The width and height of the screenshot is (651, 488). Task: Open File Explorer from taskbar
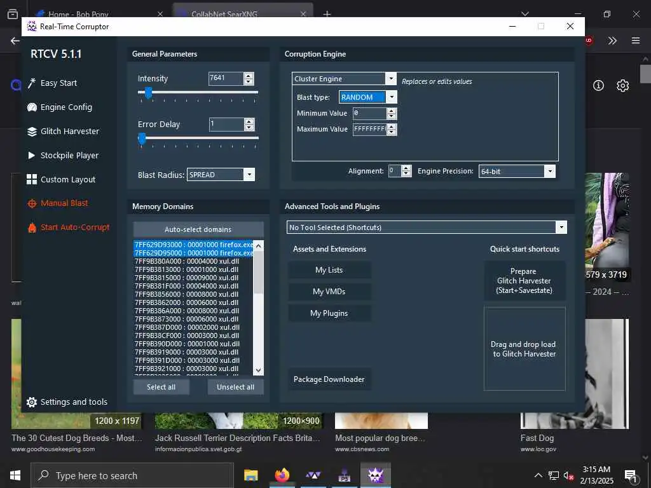click(x=250, y=475)
